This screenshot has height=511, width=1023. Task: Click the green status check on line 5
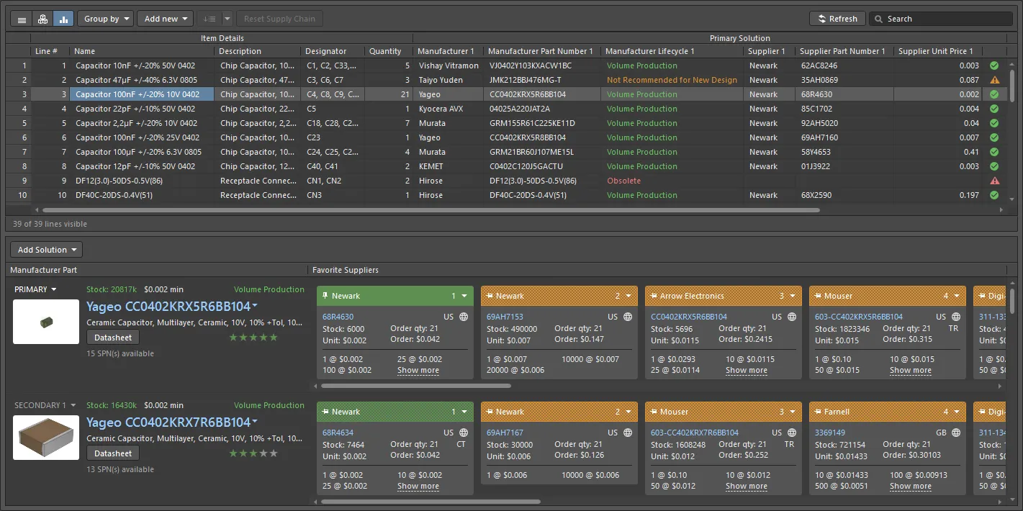coord(994,123)
